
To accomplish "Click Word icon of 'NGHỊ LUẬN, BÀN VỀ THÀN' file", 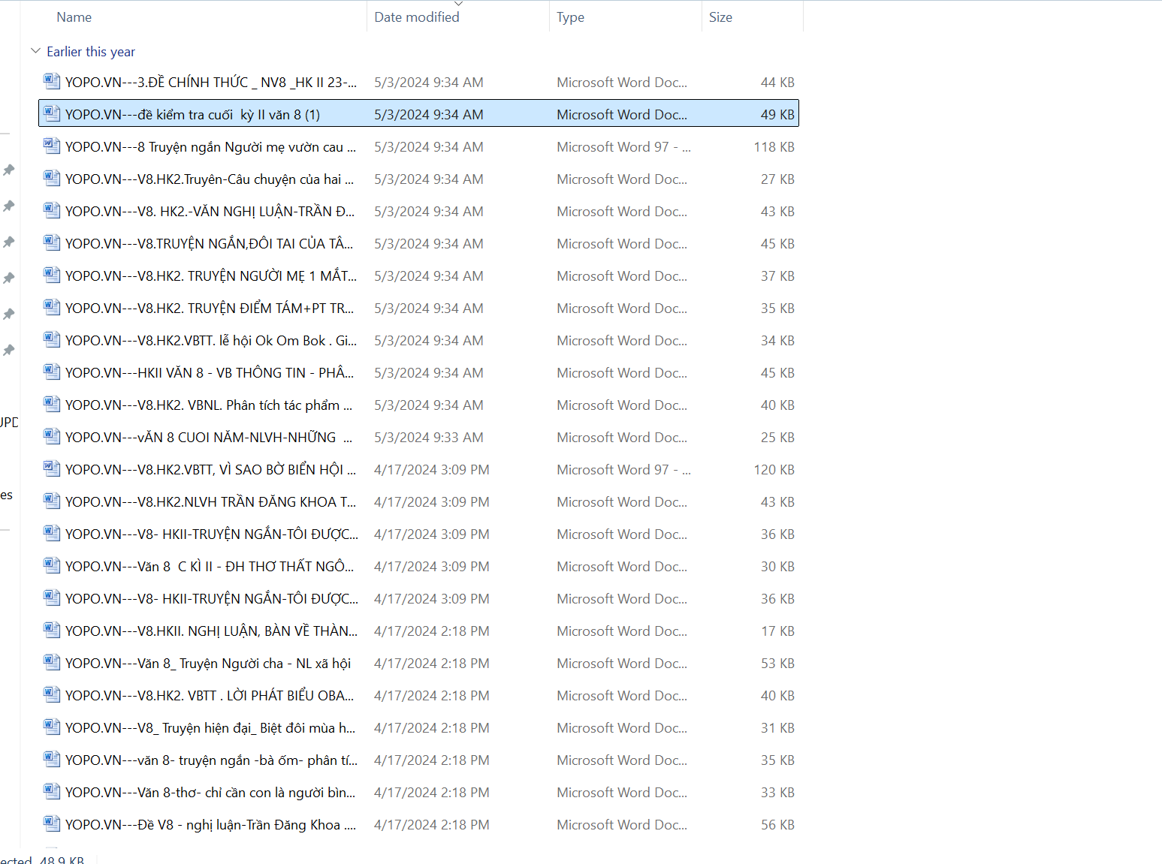I will 52,630.
